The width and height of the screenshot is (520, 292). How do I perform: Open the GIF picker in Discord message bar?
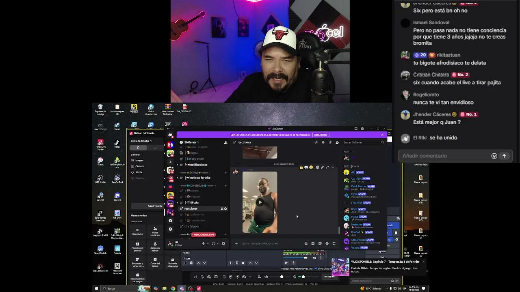click(x=313, y=243)
